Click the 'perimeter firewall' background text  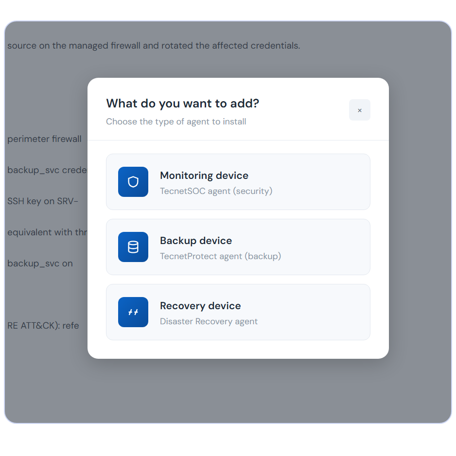[x=44, y=139]
